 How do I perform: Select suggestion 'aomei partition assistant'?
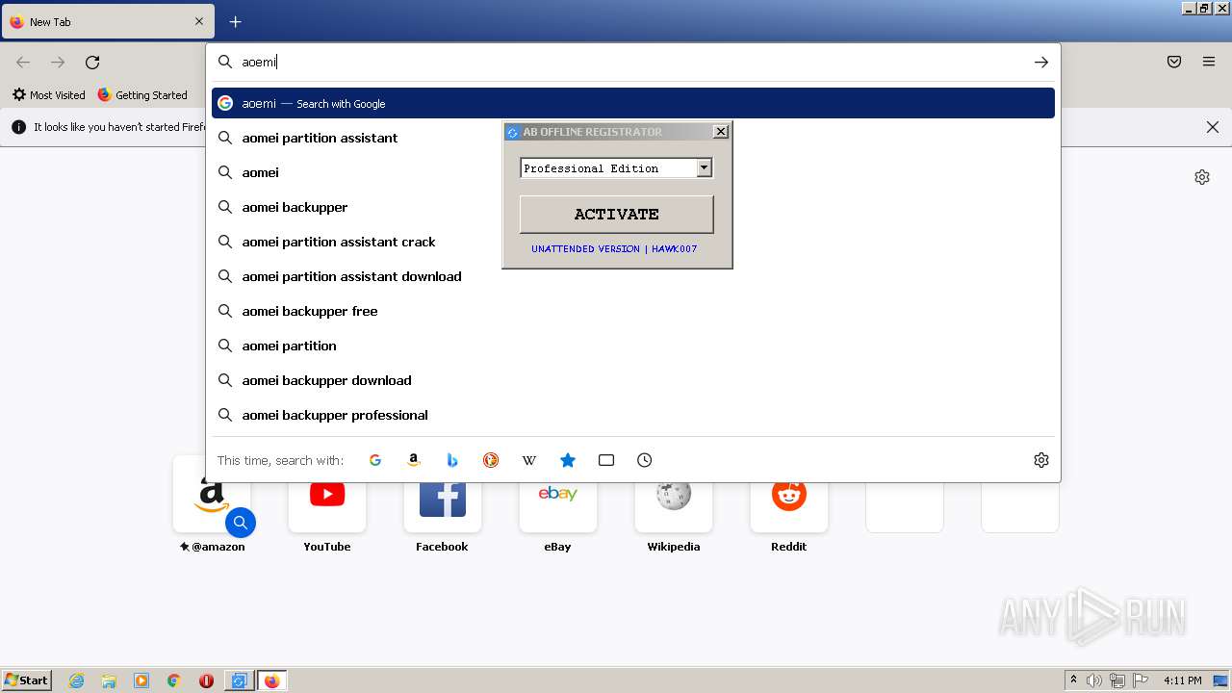[633, 138]
